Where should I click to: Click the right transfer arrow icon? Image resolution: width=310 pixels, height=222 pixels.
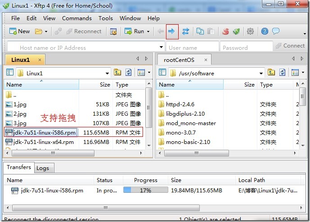[x=171, y=31]
